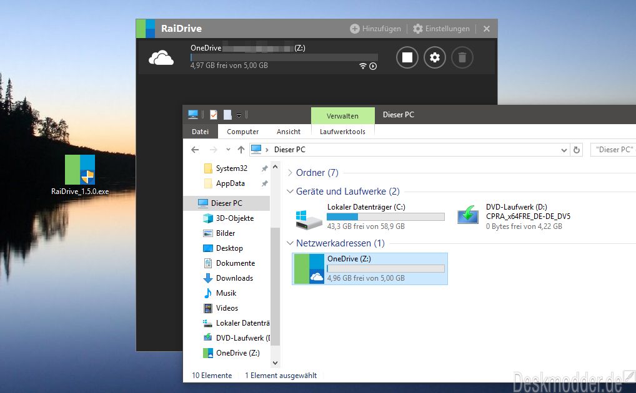Select AppData in quick access

[225, 183]
